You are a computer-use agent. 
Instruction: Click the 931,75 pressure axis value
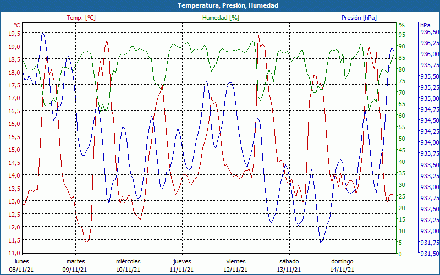[429, 242]
